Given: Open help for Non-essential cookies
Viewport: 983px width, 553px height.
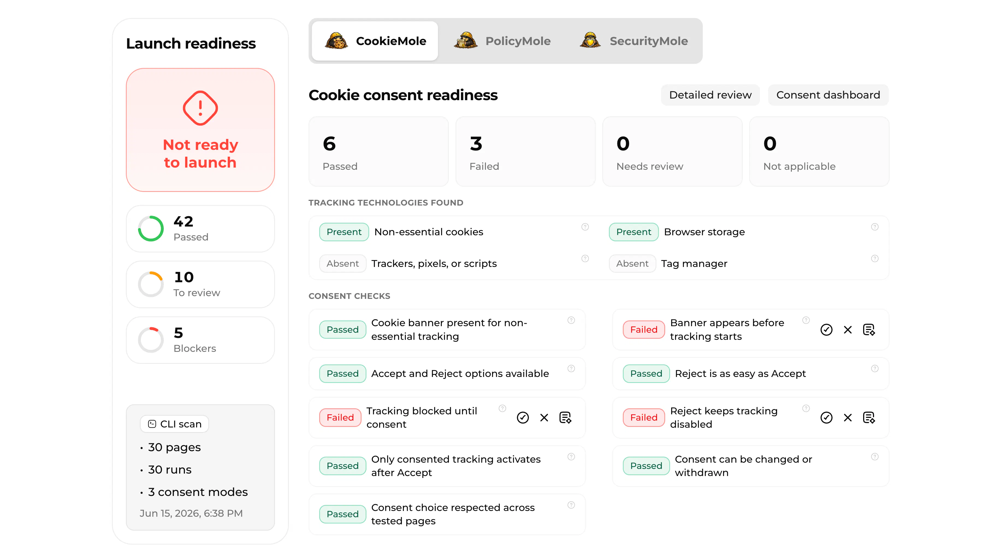Looking at the screenshot, I should pyautogui.click(x=585, y=227).
